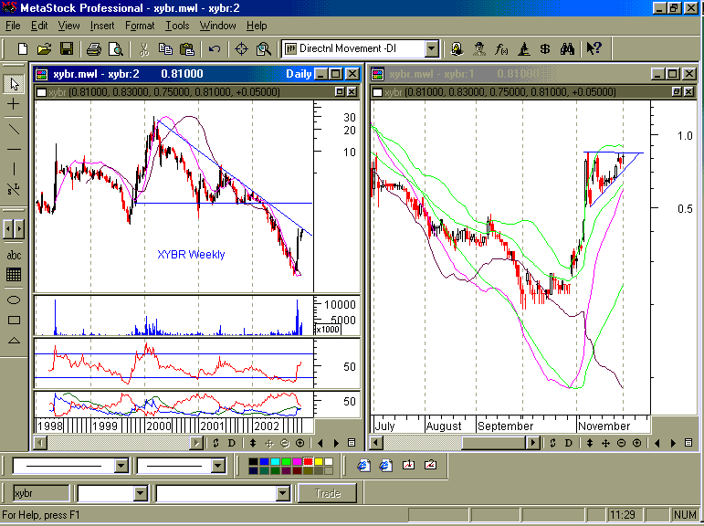704x526 pixels.
Task: Select the text 'abc' tool
Action: coord(14,255)
